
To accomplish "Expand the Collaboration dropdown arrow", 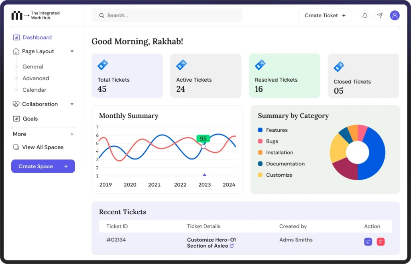I will click(x=72, y=104).
